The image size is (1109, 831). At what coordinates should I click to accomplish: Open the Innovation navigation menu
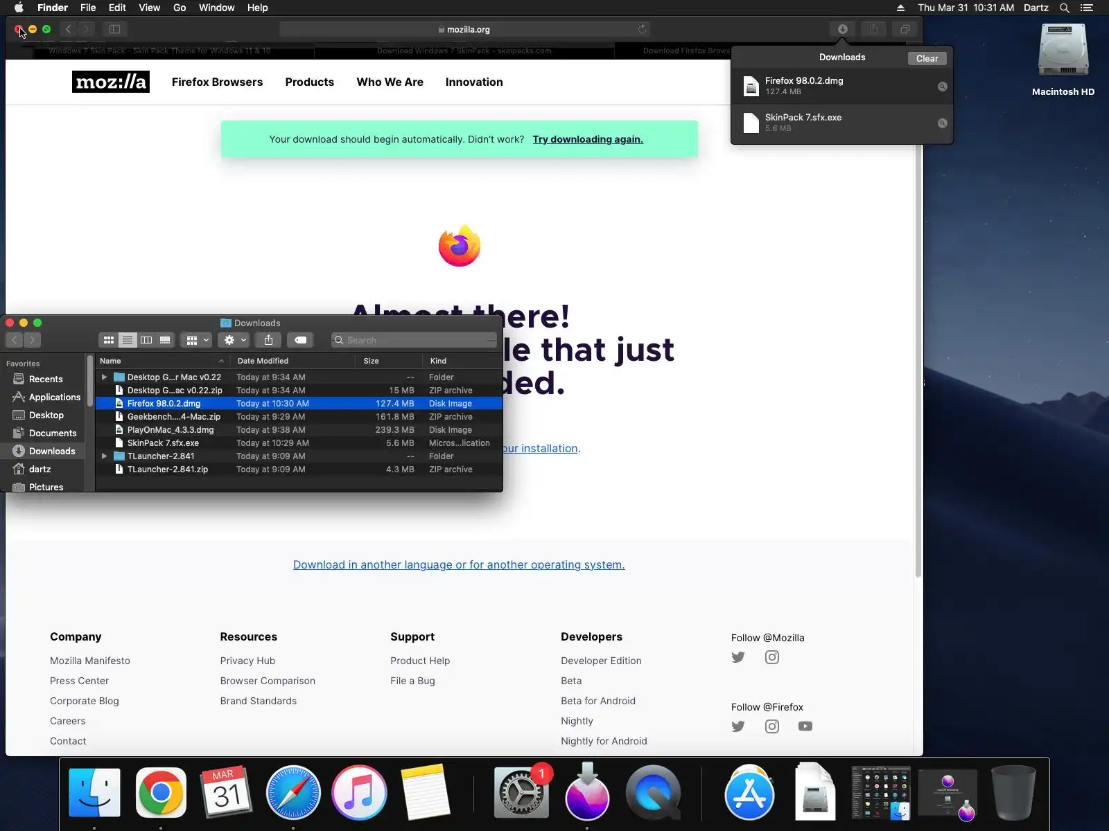coord(474,82)
